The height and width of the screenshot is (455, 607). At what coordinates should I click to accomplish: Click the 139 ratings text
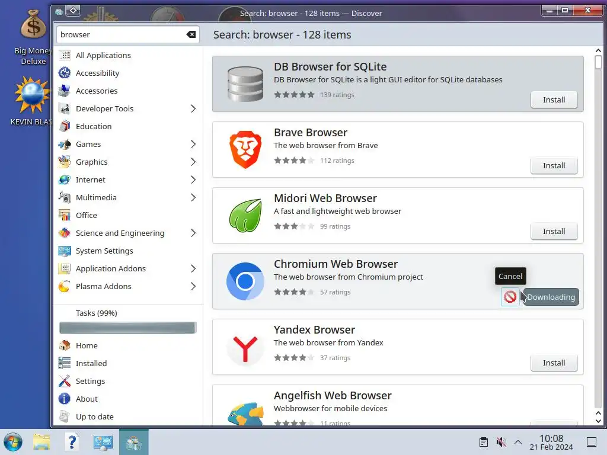(x=337, y=95)
